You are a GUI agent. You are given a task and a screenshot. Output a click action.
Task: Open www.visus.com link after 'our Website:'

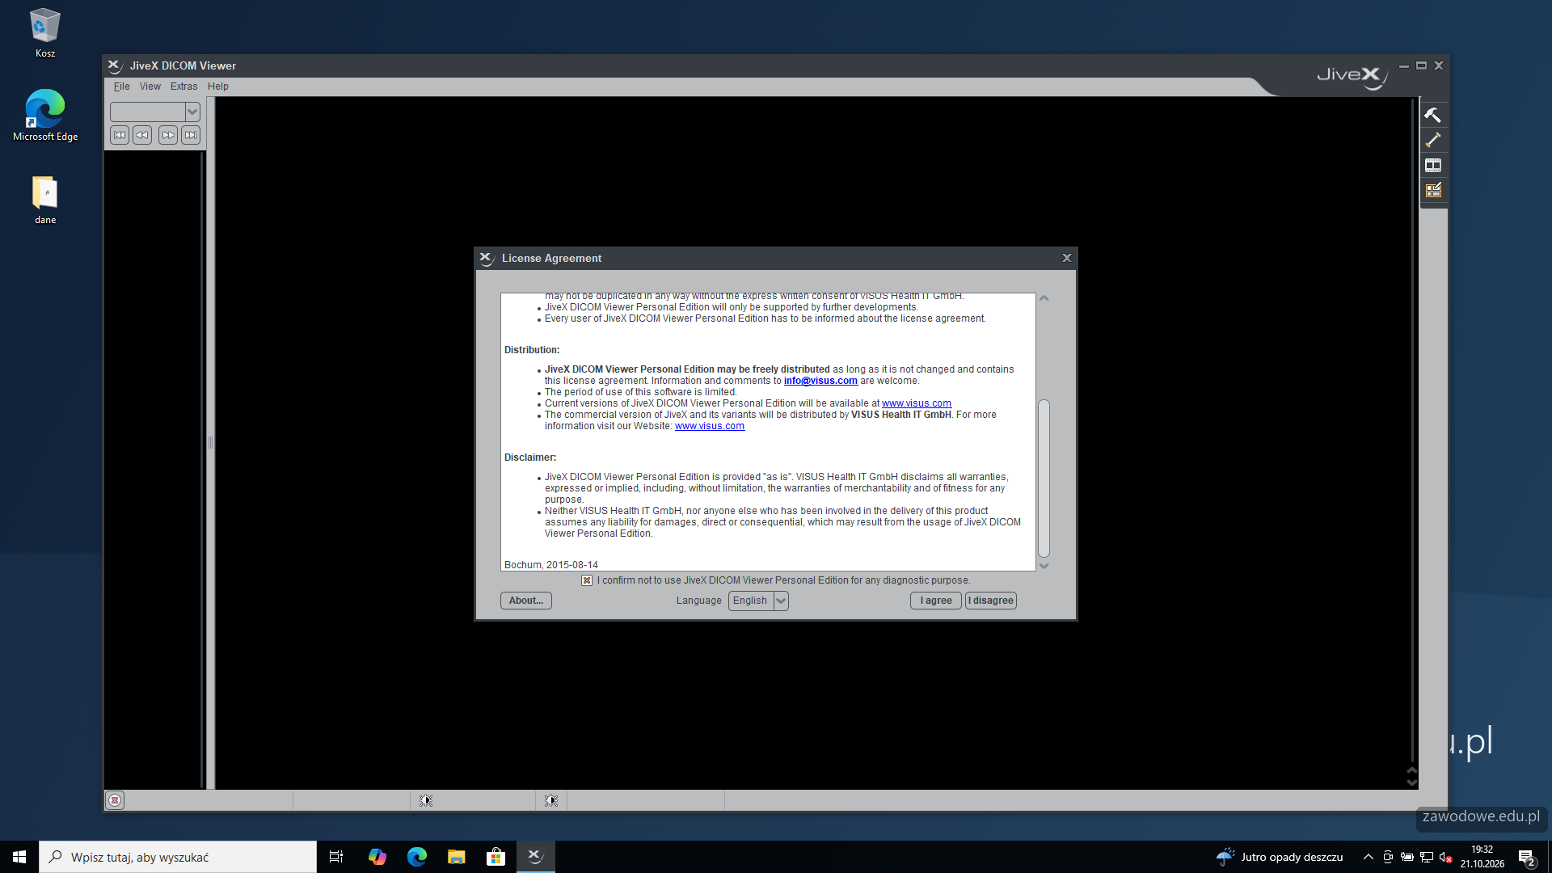[x=710, y=426]
